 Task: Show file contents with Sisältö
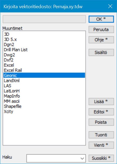tap(101, 52)
